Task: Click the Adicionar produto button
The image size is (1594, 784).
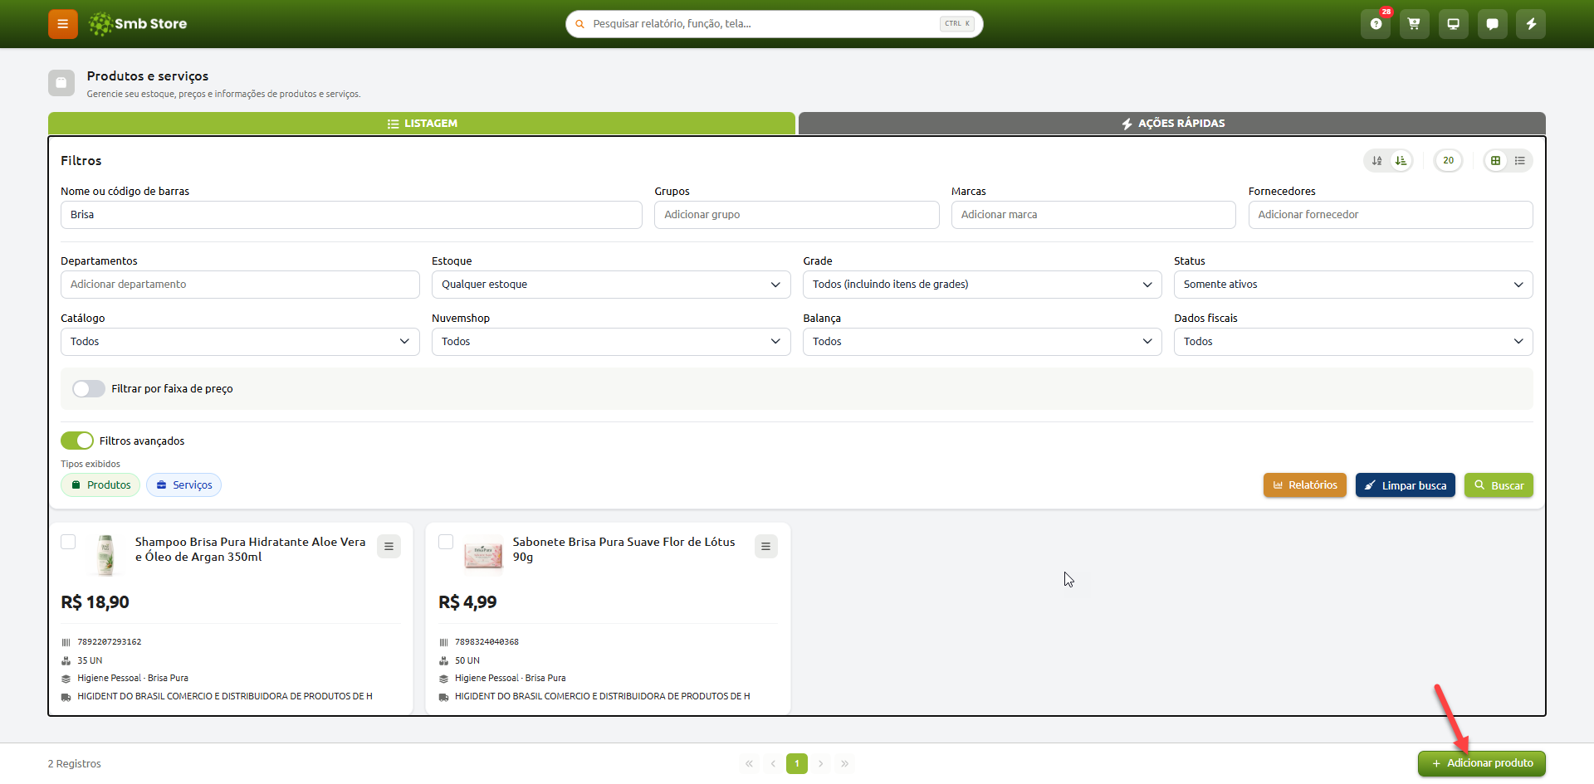Action: 1482,764
